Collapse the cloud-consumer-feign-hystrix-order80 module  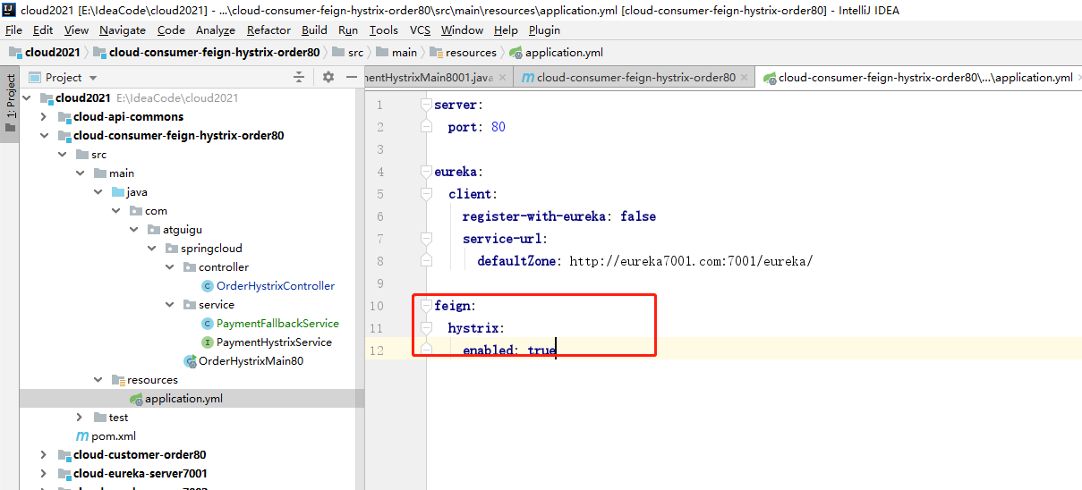click(44, 136)
